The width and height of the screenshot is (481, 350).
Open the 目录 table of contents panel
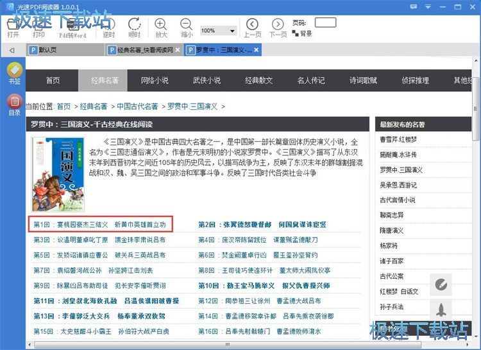[14, 105]
